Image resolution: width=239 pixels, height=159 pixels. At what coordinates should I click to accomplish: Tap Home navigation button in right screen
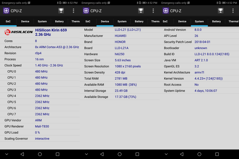tap(199, 154)
